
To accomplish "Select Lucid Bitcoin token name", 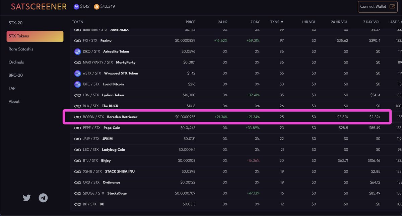I will [113, 84].
